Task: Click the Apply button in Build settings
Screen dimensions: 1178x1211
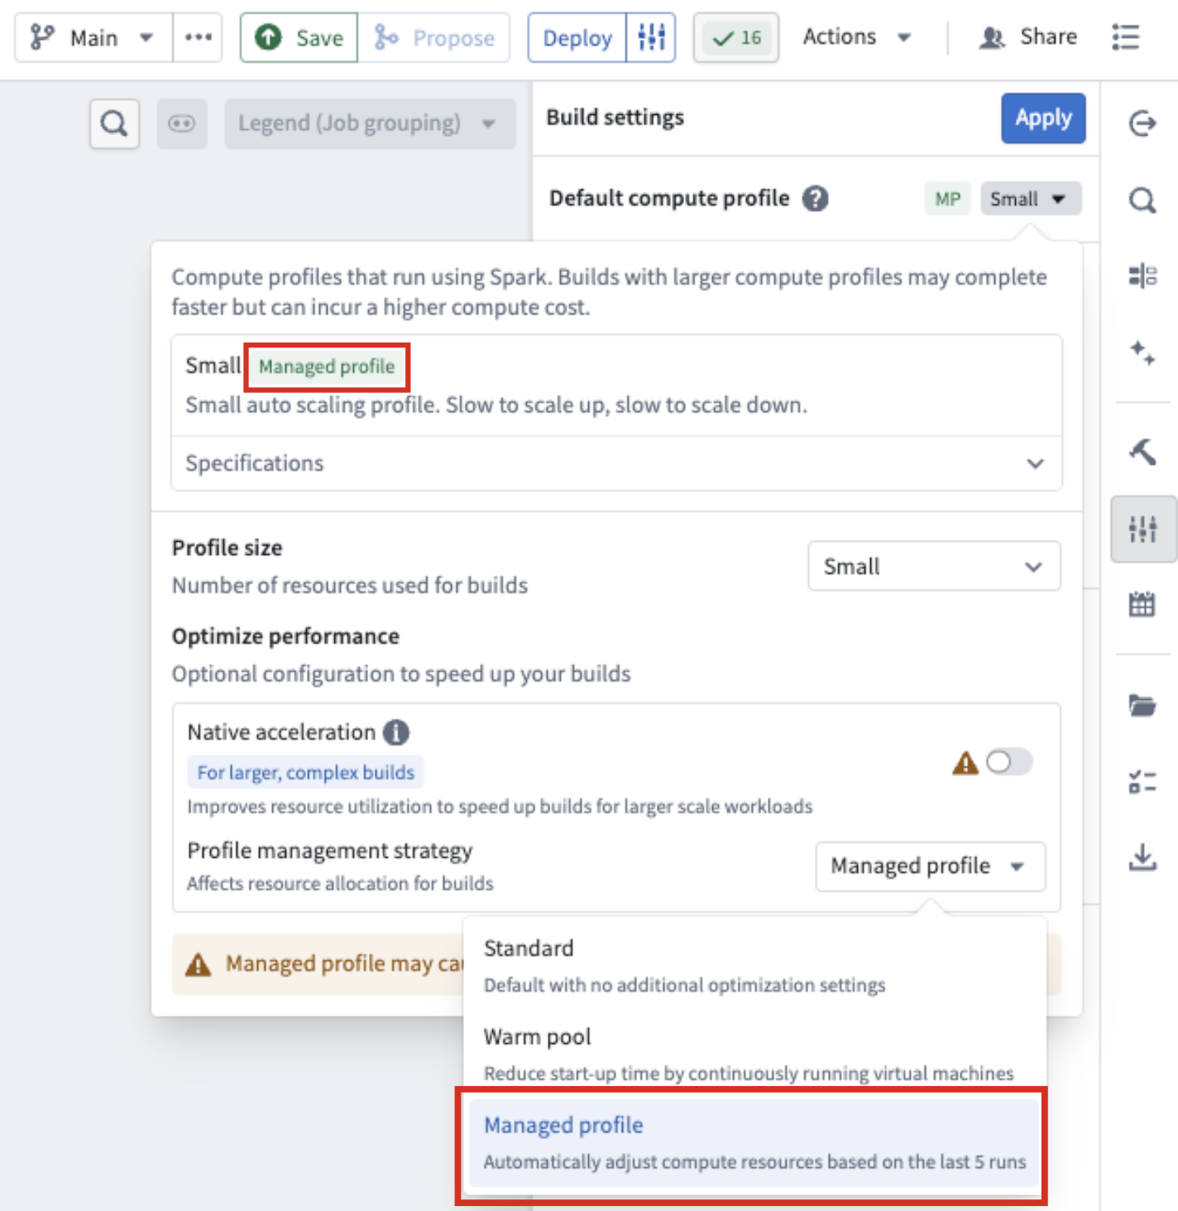Action: coord(1042,118)
